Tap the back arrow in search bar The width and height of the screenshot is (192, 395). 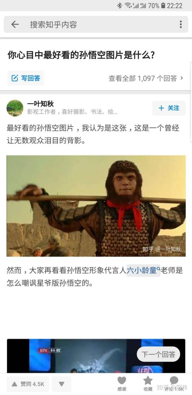tap(15, 24)
